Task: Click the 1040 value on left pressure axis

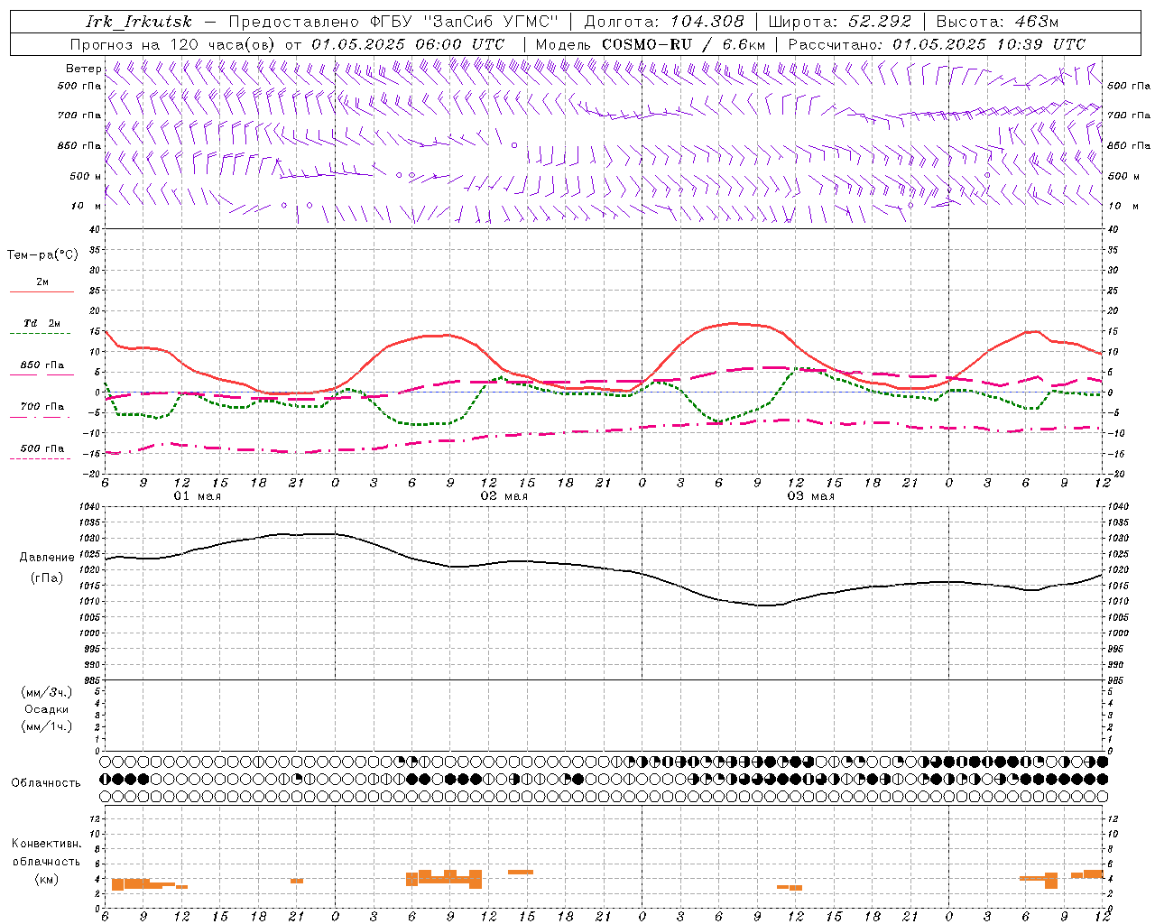Action: click(x=91, y=507)
